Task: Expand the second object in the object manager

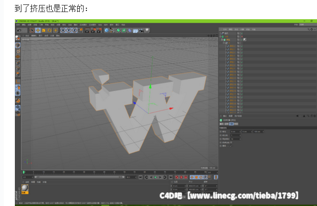Action: click(221, 36)
